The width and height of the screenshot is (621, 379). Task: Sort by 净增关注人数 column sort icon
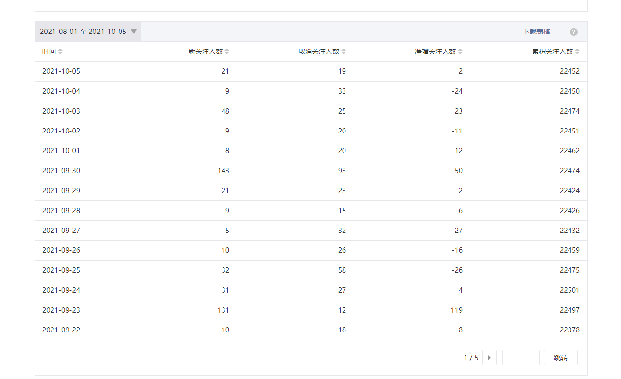coord(460,51)
